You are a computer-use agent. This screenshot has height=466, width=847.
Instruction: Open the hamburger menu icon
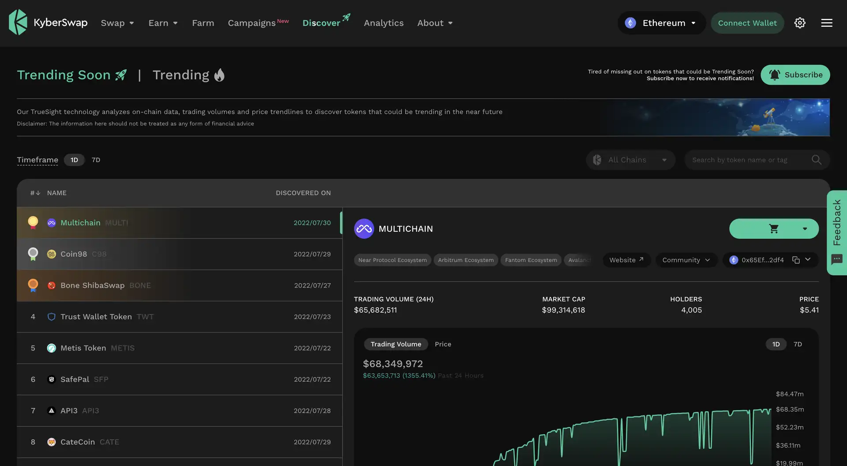point(827,23)
